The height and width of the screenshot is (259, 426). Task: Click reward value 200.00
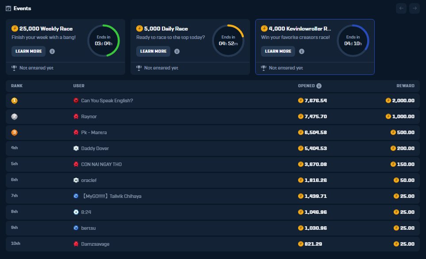[x=406, y=148]
